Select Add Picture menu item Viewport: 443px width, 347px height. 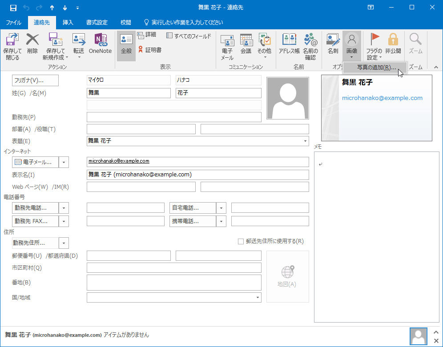tap(376, 68)
